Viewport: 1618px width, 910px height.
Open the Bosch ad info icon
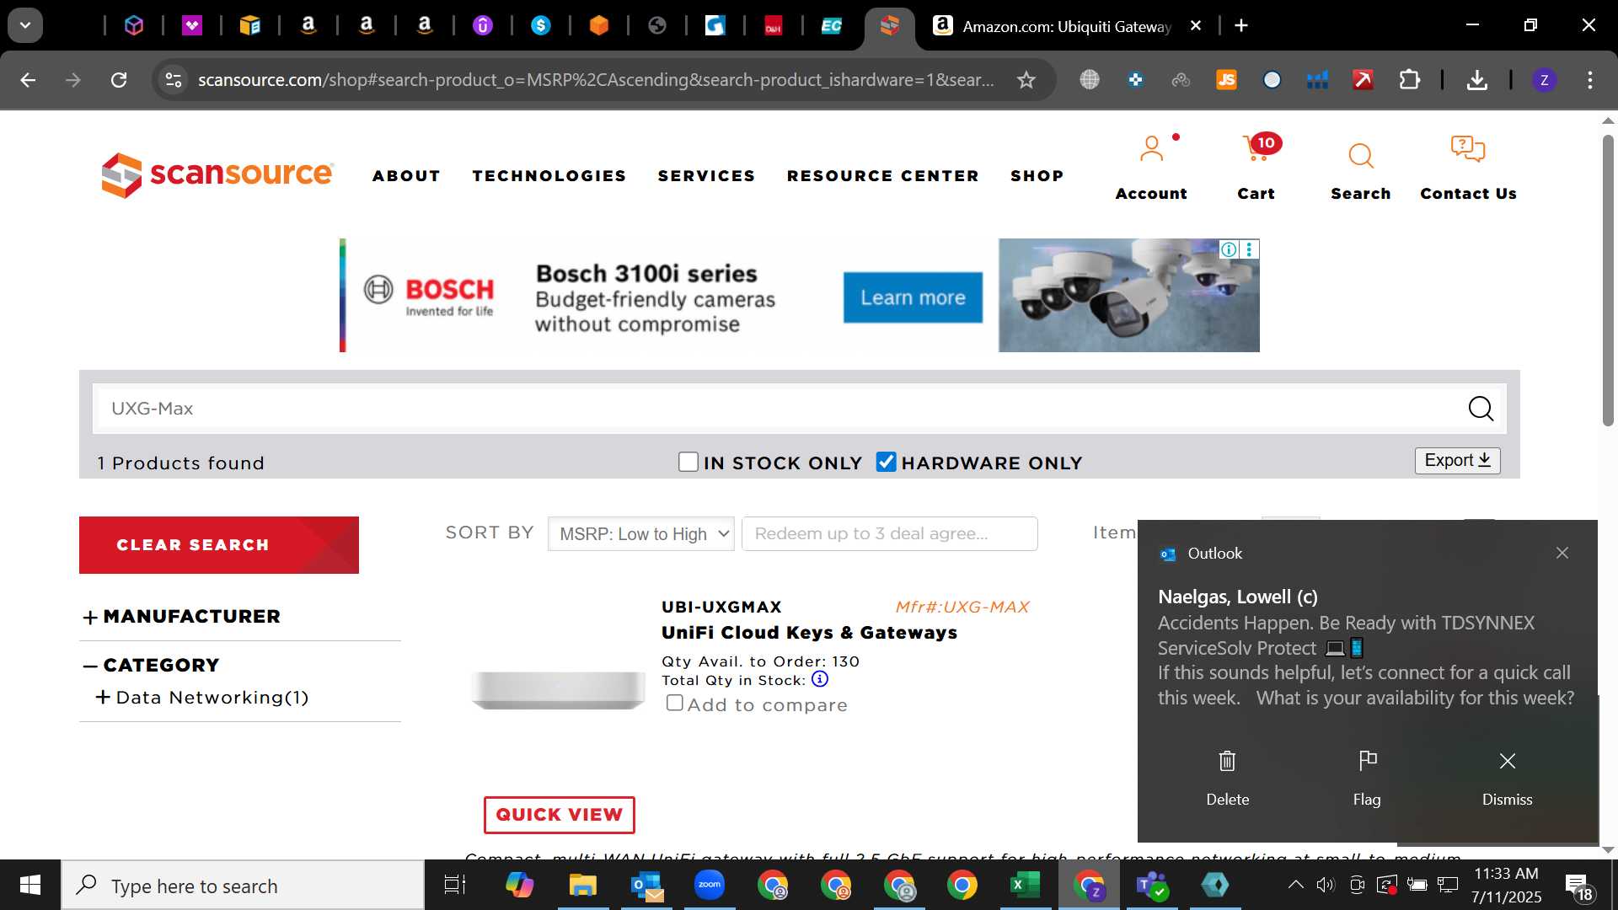coord(1229,249)
